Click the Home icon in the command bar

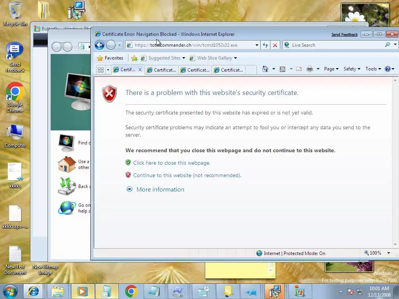(x=265, y=69)
